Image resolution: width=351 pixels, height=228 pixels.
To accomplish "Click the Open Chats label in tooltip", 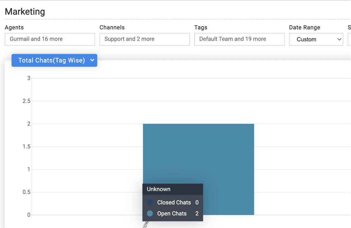I will pyautogui.click(x=172, y=214).
